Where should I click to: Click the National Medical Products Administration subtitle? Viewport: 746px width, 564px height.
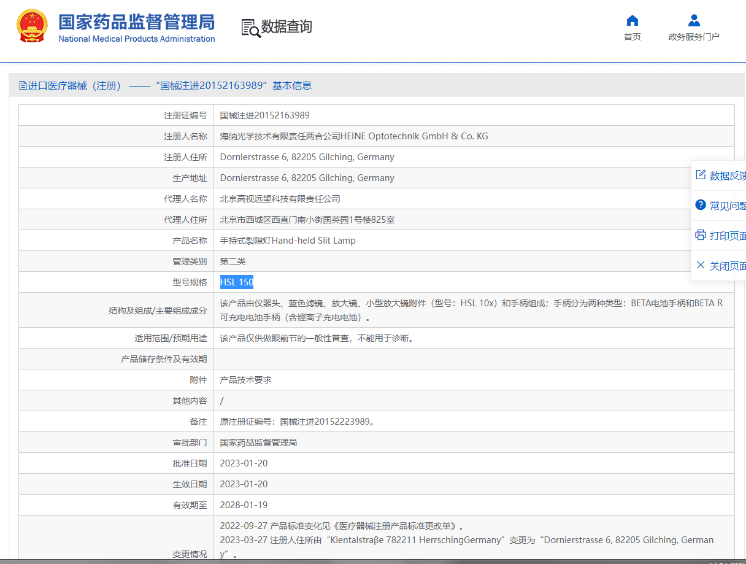pyautogui.click(x=137, y=39)
